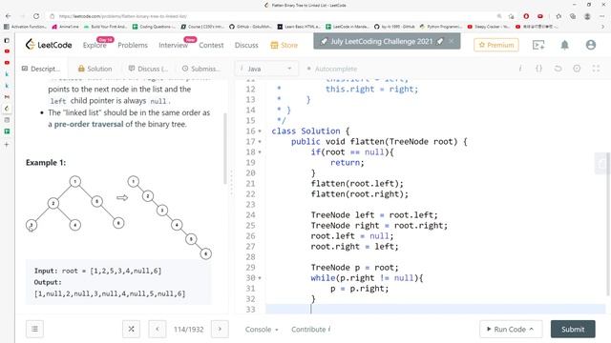Switch to the Description tab
Image resolution: width=611 pixels, height=343 pixels.
tap(41, 69)
